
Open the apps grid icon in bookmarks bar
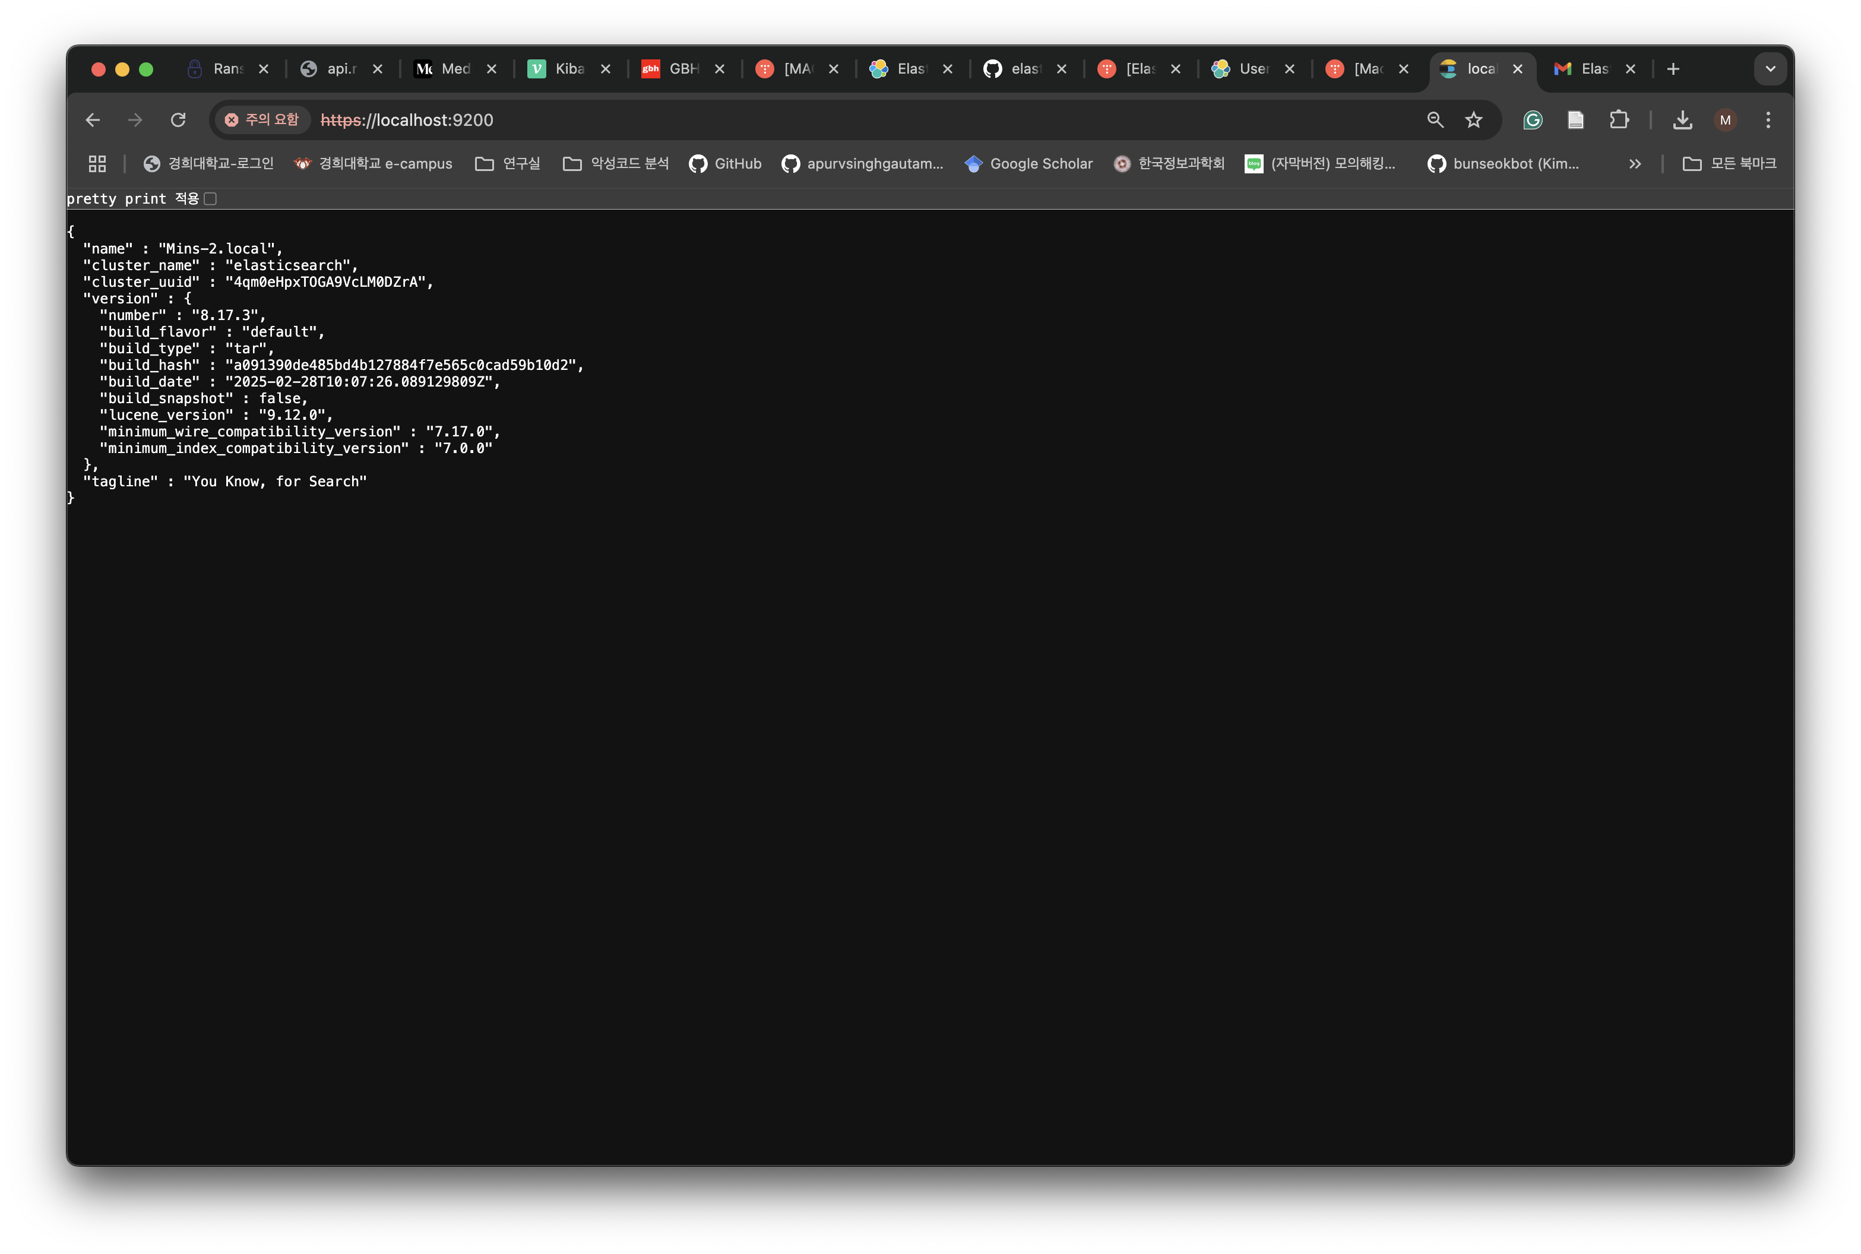click(97, 164)
